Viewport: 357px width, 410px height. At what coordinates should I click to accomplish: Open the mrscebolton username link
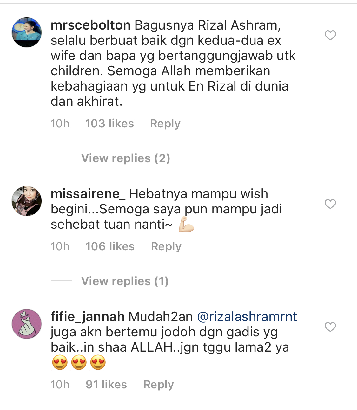(x=90, y=25)
